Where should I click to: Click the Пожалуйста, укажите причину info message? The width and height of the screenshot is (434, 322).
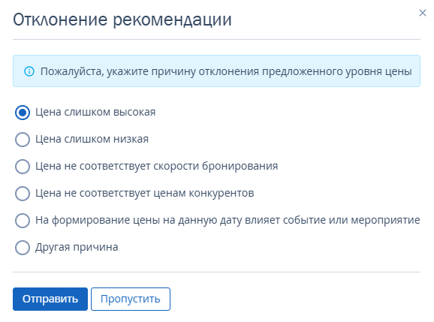click(x=216, y=71)
